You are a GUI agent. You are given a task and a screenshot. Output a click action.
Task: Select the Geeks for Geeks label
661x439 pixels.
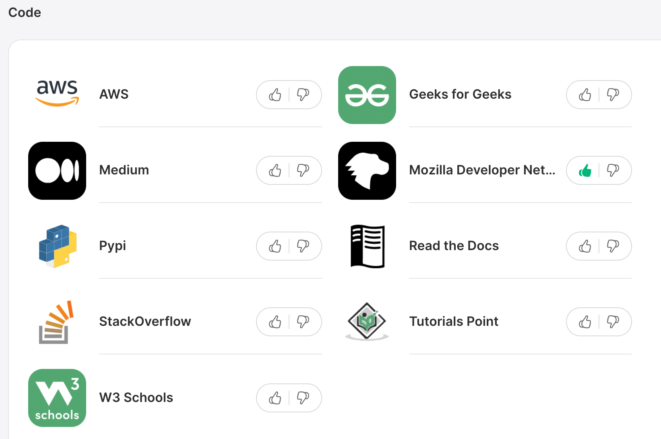pos(460,94)
